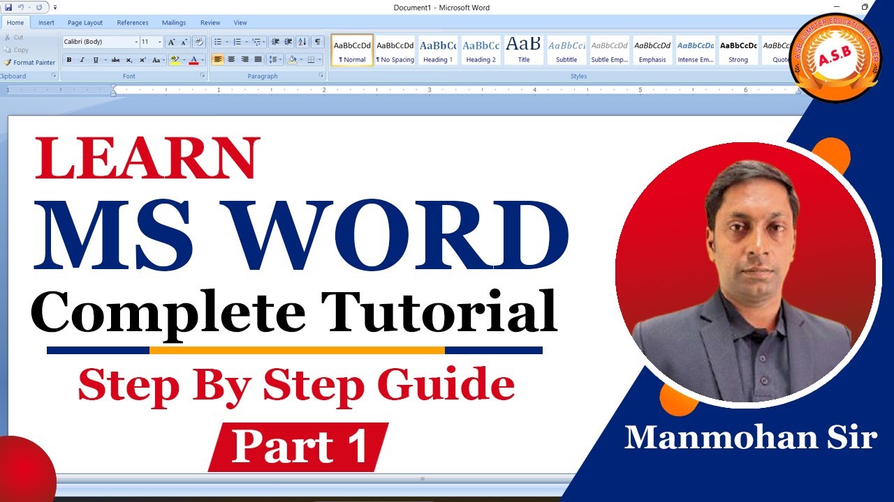
Task: Click the Multilevel List icon
Action: click(x=258, y=42)
